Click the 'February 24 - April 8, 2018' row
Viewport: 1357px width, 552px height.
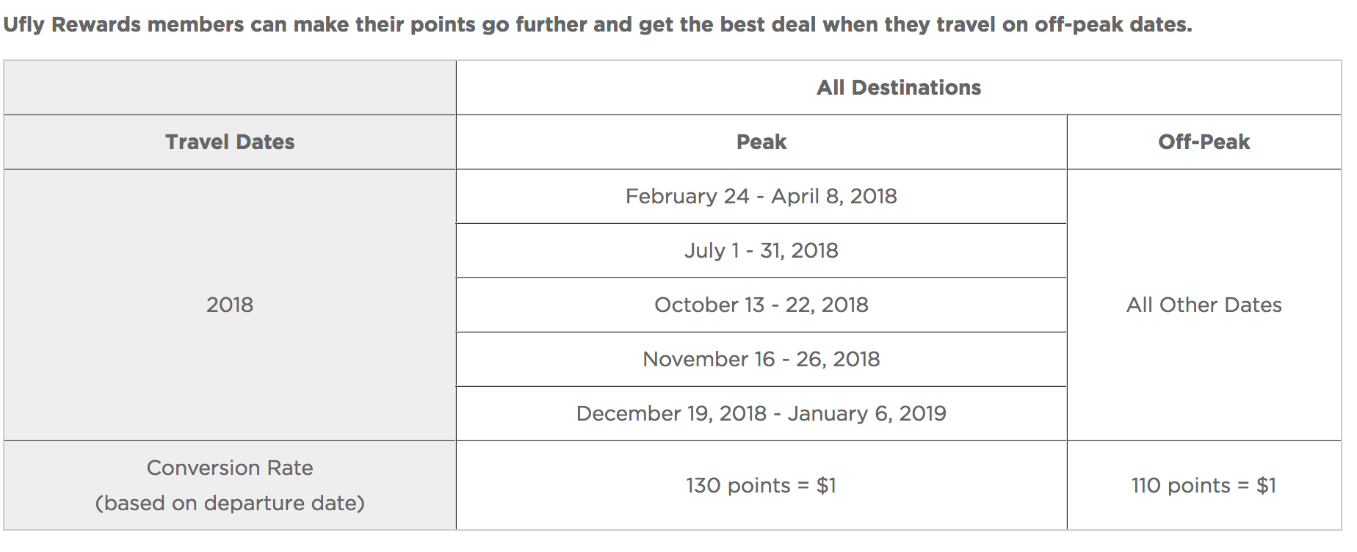click(761, 197)
